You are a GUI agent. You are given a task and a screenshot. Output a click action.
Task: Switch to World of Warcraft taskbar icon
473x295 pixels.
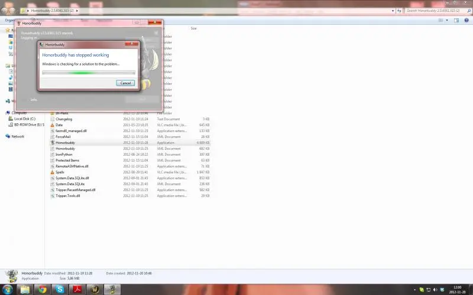coord(95,289)
